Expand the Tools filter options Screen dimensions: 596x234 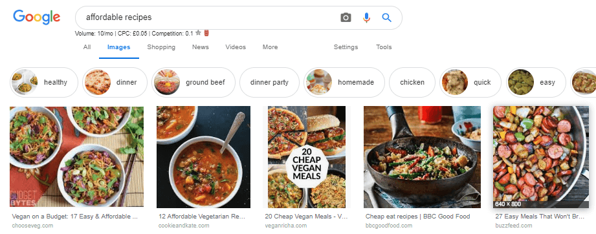point(384,47)
